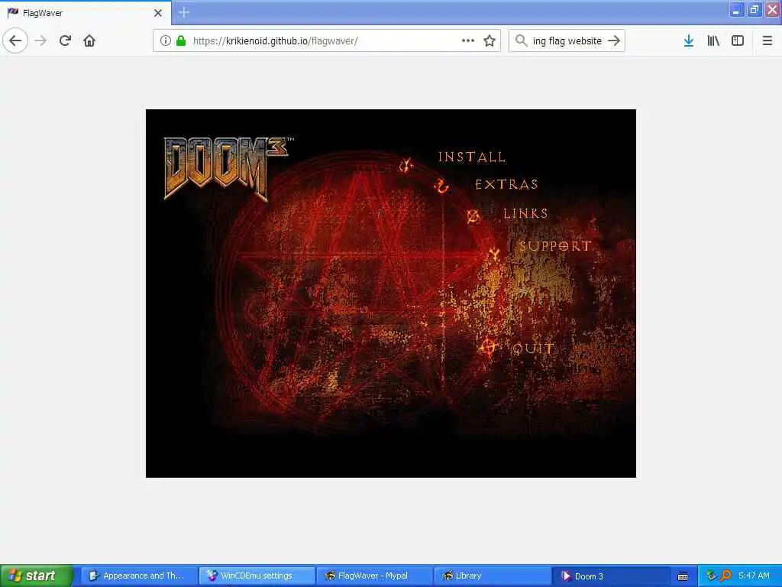Click the orange magnifier tray icon

[x=725, y=576]
